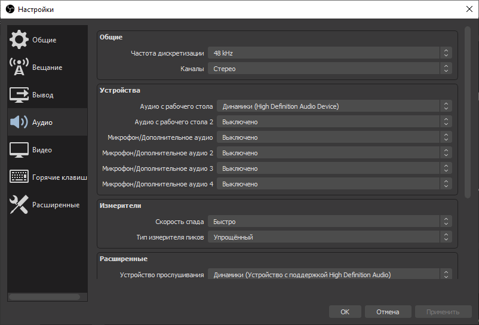Select the Расширенные wrench tools icon
This screenshot has width=479, height=325.
point(19,205)
